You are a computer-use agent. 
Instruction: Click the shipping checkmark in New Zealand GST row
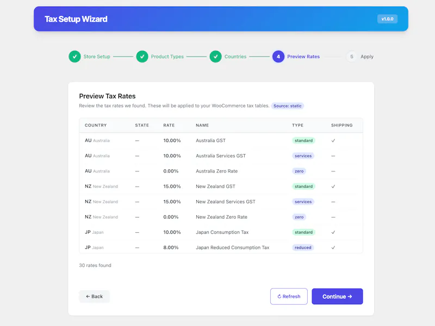point(333,186)
